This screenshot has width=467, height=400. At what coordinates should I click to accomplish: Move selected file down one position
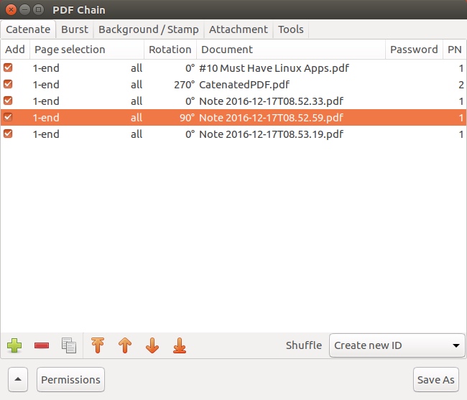[x=152, y=345]
